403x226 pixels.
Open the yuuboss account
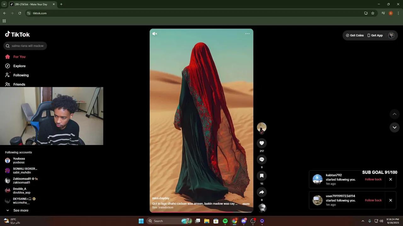(19, 160)
